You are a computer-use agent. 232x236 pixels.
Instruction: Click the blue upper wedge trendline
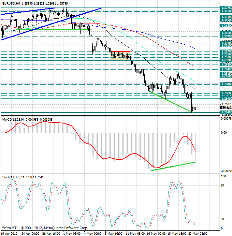click(28, 11)
